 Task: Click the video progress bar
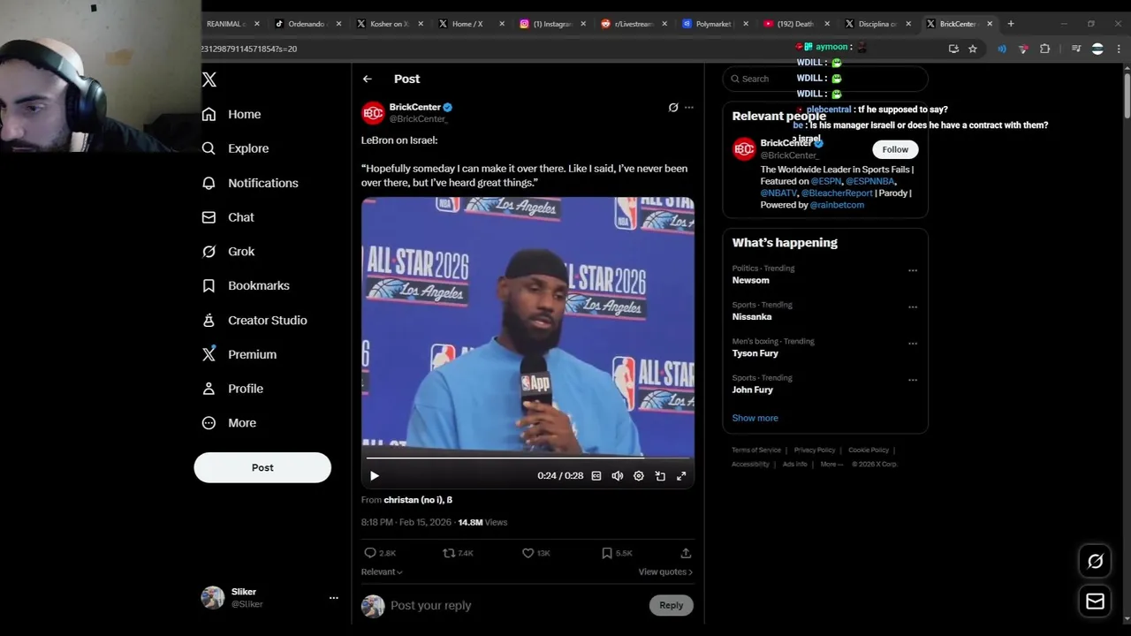coord(528,458)
